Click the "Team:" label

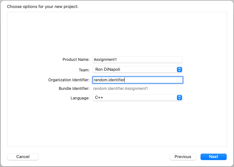click(84, 69)
